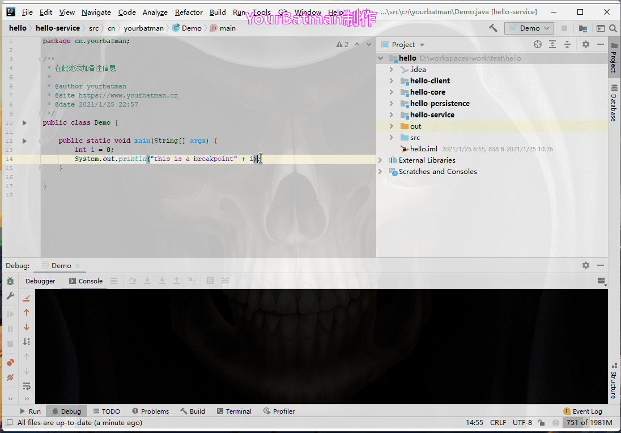Image resolution: width=621 pixels, height=433 pixels.
Task: Select the Scratches and Consoles node
Action: pos(437,172)
